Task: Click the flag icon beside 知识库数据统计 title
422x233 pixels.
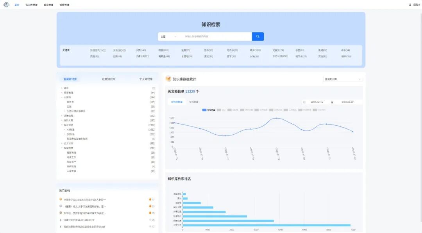Action: pos(168,79)
